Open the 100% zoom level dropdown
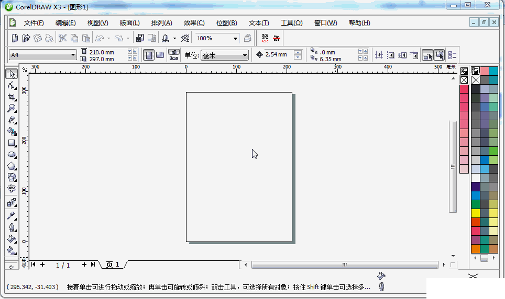 click(x=235, y=38)
